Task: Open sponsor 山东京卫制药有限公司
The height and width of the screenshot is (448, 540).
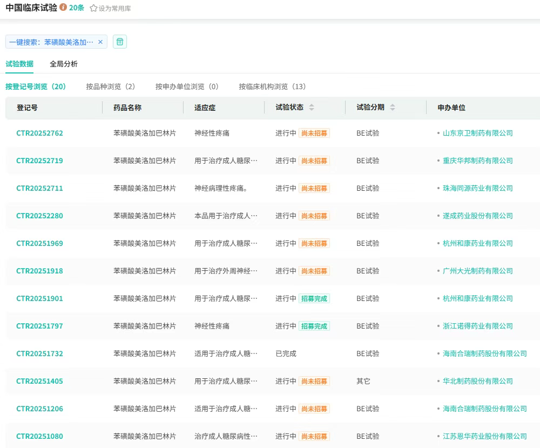Action: point(477,133)
